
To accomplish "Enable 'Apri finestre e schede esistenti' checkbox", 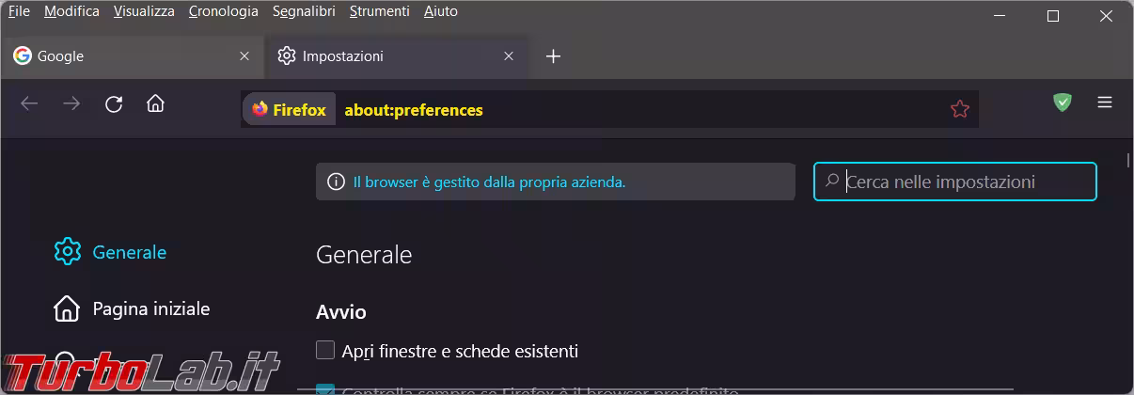I will coord(325,351).
